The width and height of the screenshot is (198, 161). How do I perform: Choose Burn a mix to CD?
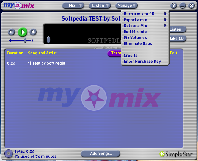pos(139,14)
